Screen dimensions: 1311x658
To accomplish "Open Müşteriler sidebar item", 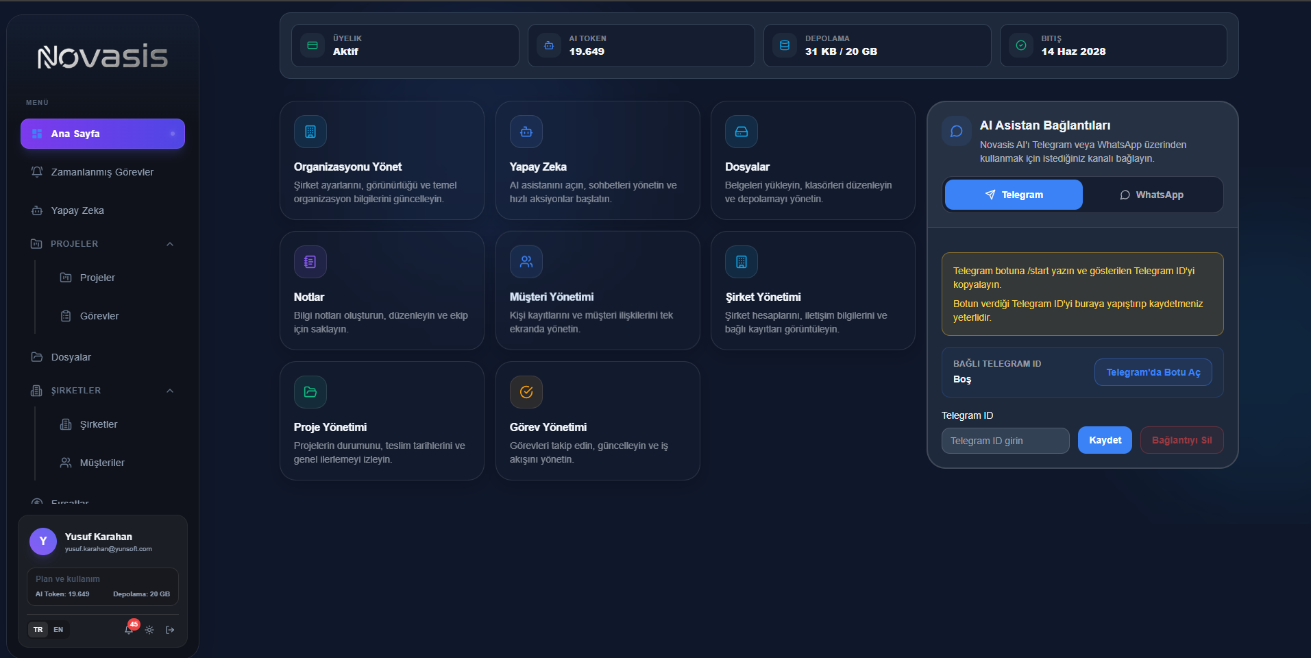I will (x=117, y=463).
